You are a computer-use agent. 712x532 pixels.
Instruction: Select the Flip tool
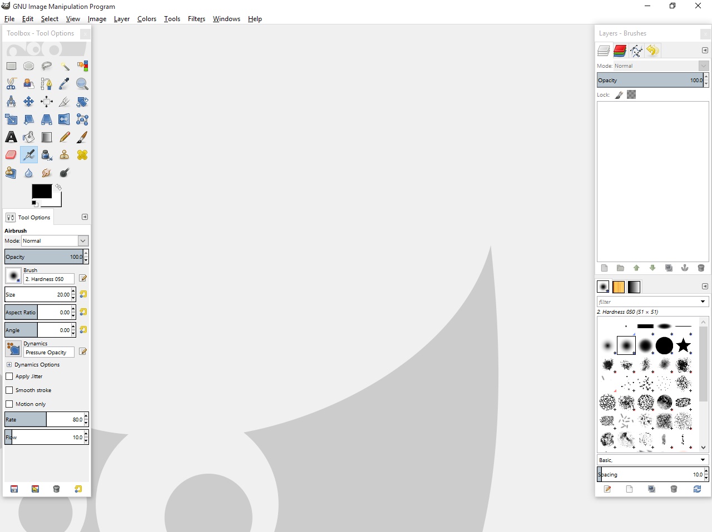(65, 119)
